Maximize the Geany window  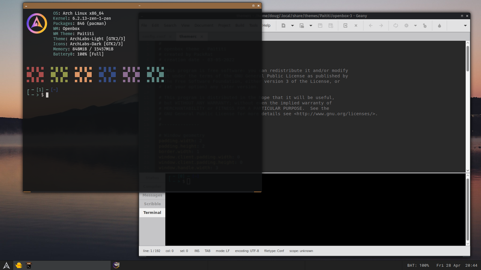coord(462,16)
